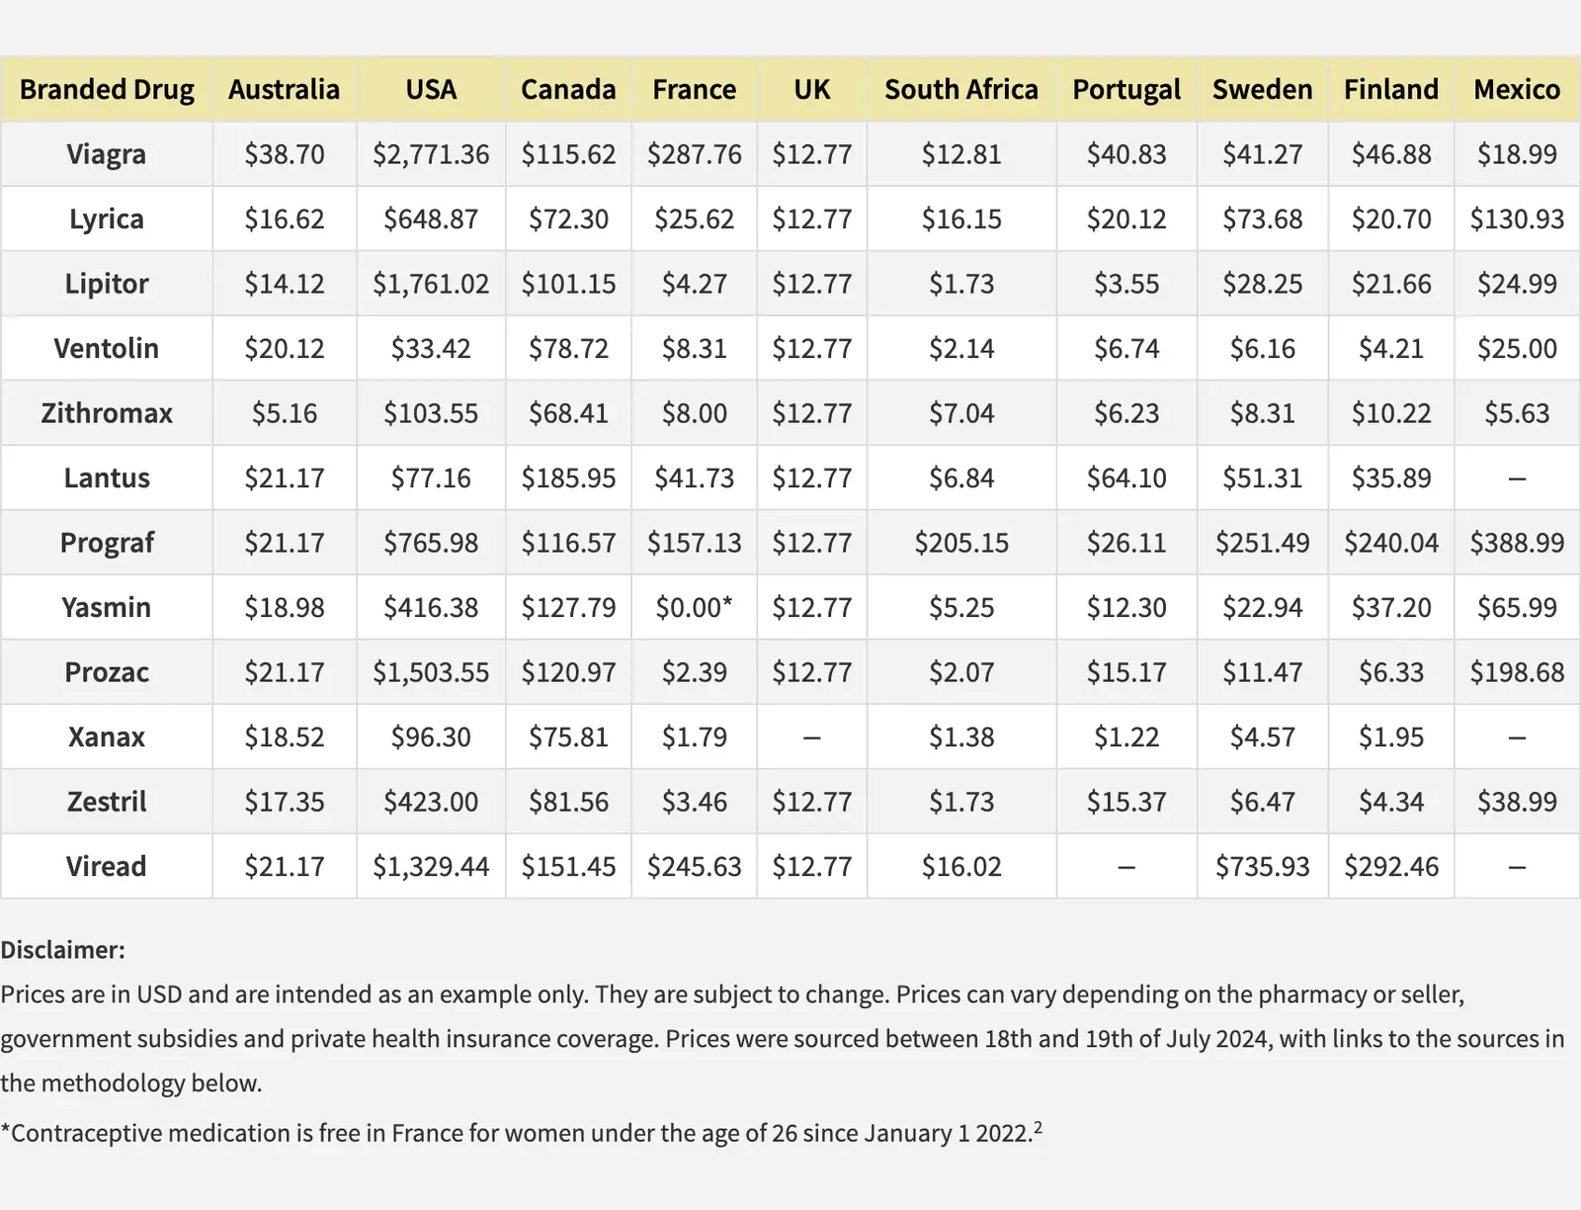Click the Branded Drug column header

[x=107, y=90]
